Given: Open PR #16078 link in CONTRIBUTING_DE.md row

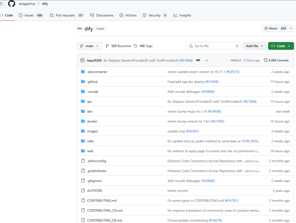Looking at the screenshot, I should point(215,220).
